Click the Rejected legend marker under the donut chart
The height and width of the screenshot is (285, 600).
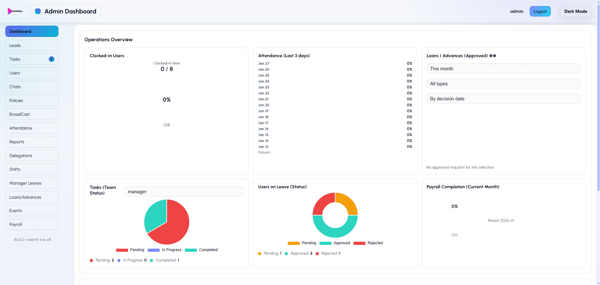tap(359, 243)
